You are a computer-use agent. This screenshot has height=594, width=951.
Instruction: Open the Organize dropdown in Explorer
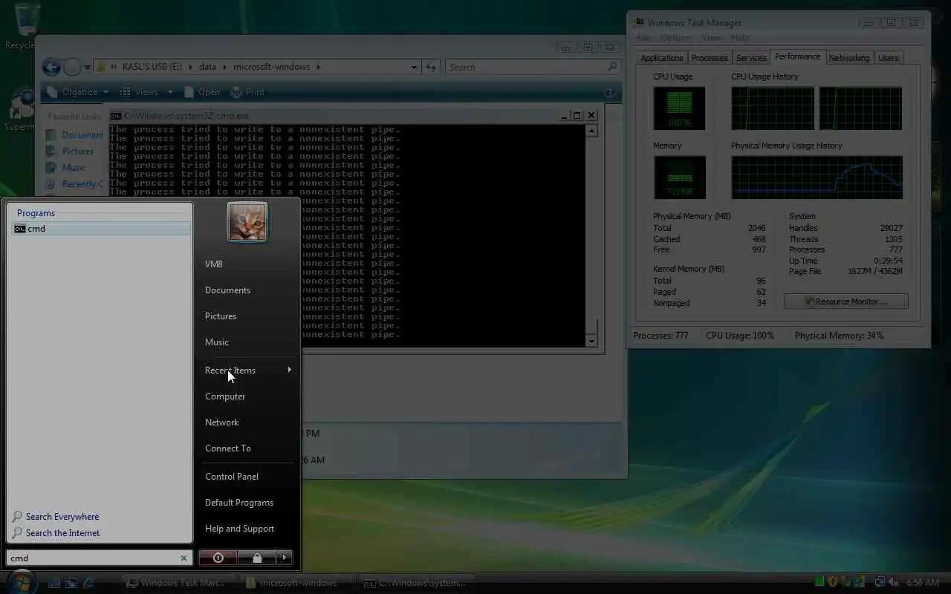(77, 92)
